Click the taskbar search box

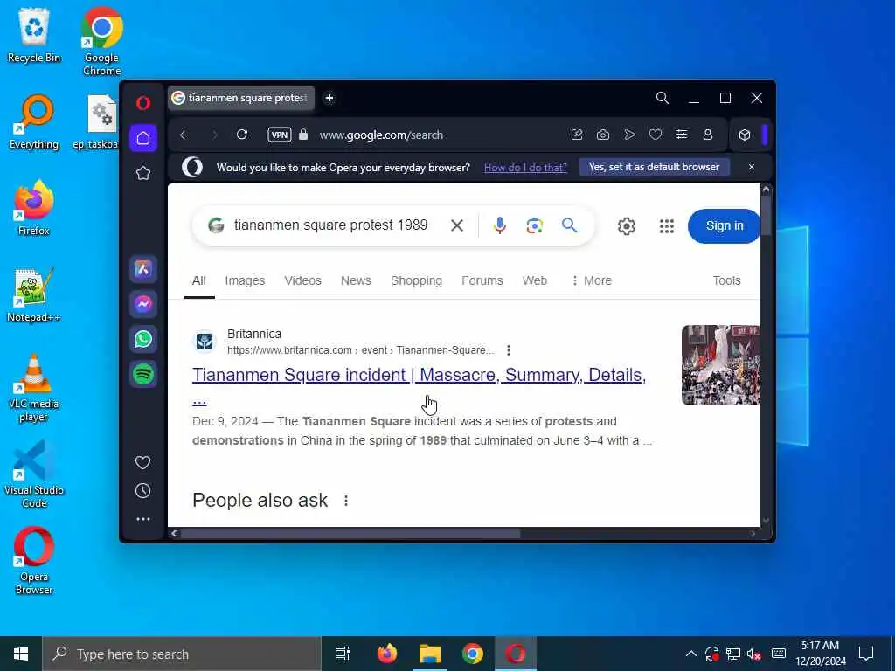(x=182, y=654)
